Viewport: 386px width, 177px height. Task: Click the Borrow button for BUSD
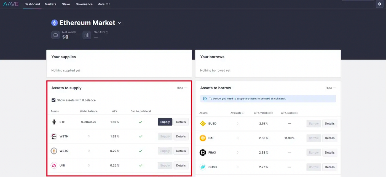314,123
